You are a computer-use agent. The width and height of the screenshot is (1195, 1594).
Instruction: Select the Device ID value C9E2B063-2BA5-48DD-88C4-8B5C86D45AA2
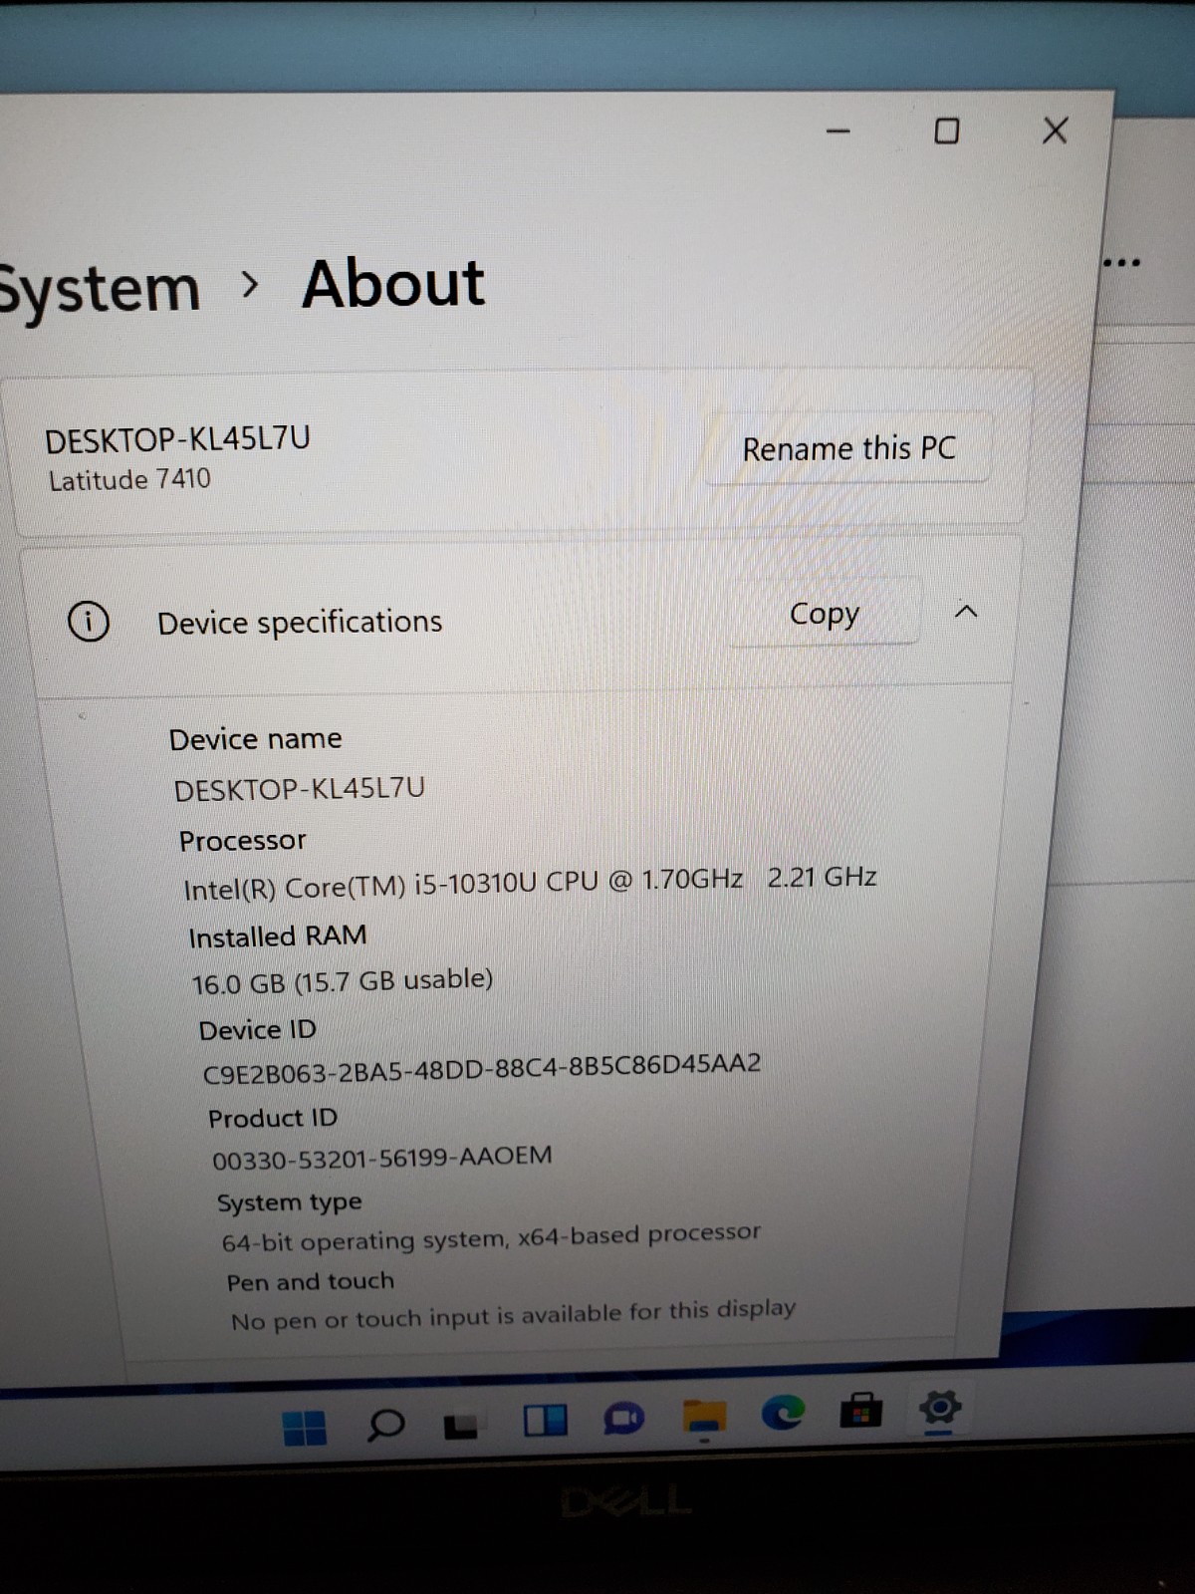[x=482, y=1068]
